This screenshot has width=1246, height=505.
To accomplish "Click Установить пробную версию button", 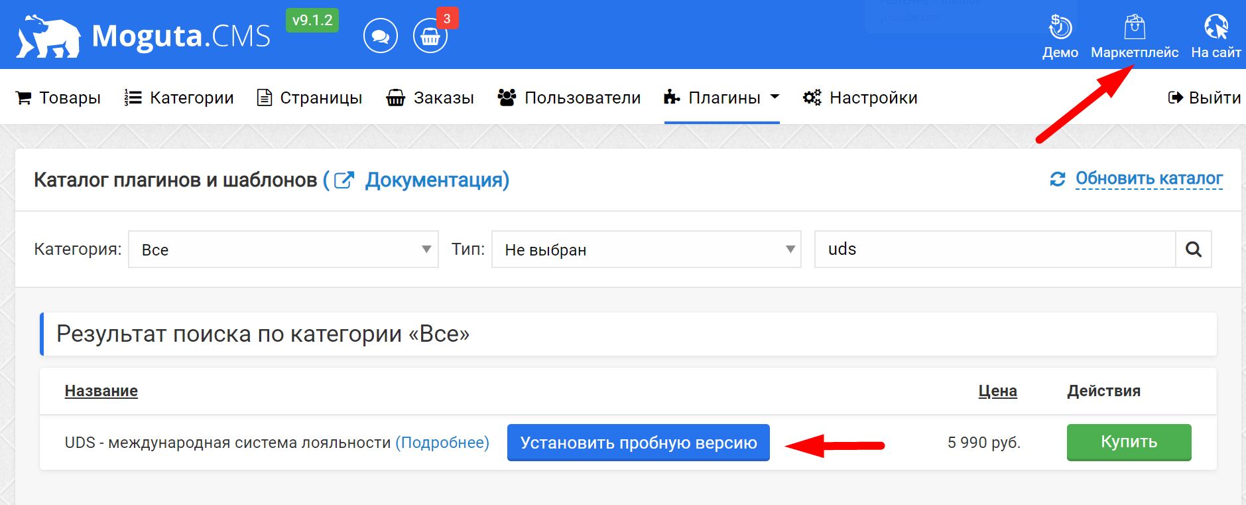I will pyautogui.click(x=639, y=443).
